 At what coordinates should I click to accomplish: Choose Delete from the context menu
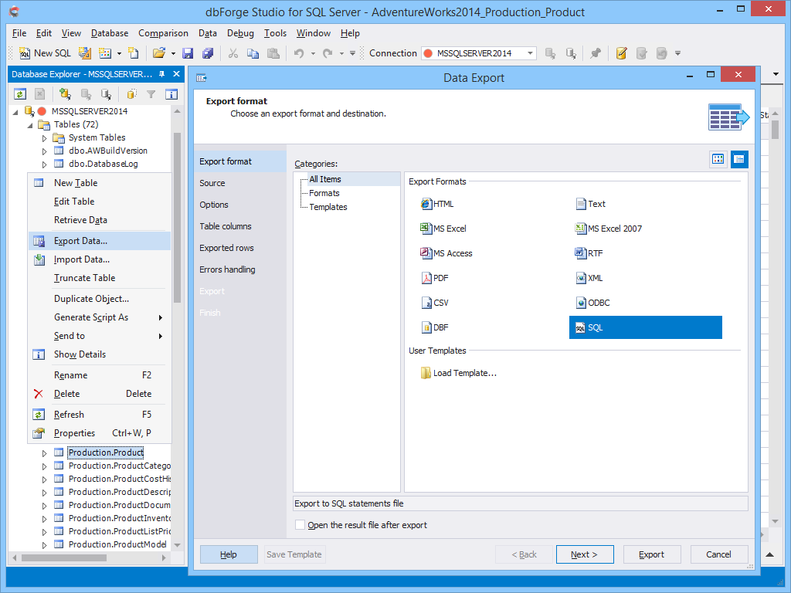(x=100, y=394)
